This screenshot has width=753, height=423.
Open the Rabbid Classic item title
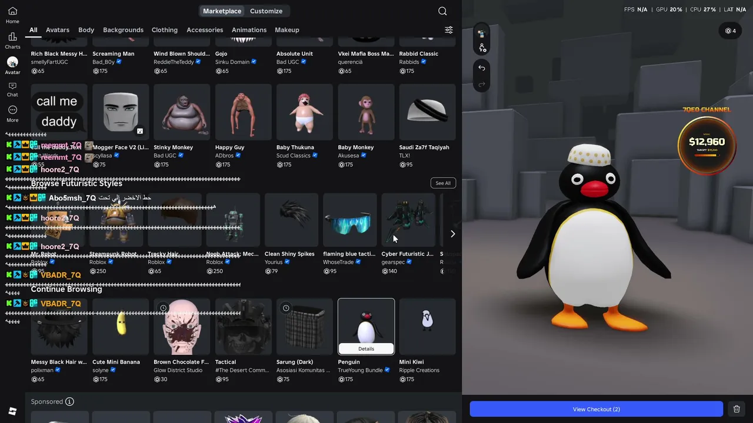click(419, 53)
